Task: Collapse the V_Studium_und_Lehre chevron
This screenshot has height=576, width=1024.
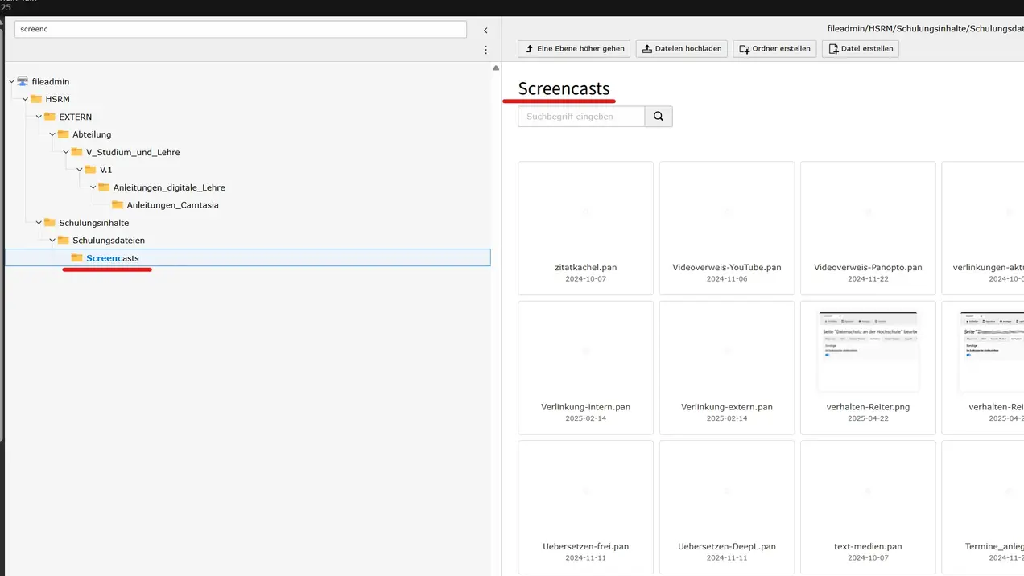Action: (x=66, y=152)
